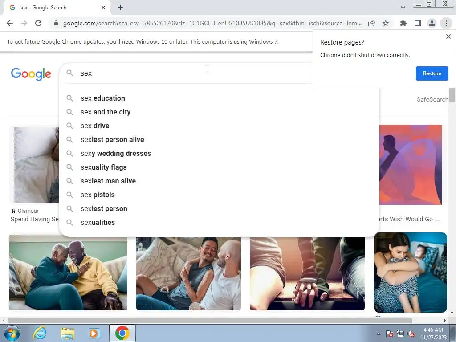Click the 'Spend Having Se' caption link
This screenshot has width=456, height=342.
coord(35,219)
